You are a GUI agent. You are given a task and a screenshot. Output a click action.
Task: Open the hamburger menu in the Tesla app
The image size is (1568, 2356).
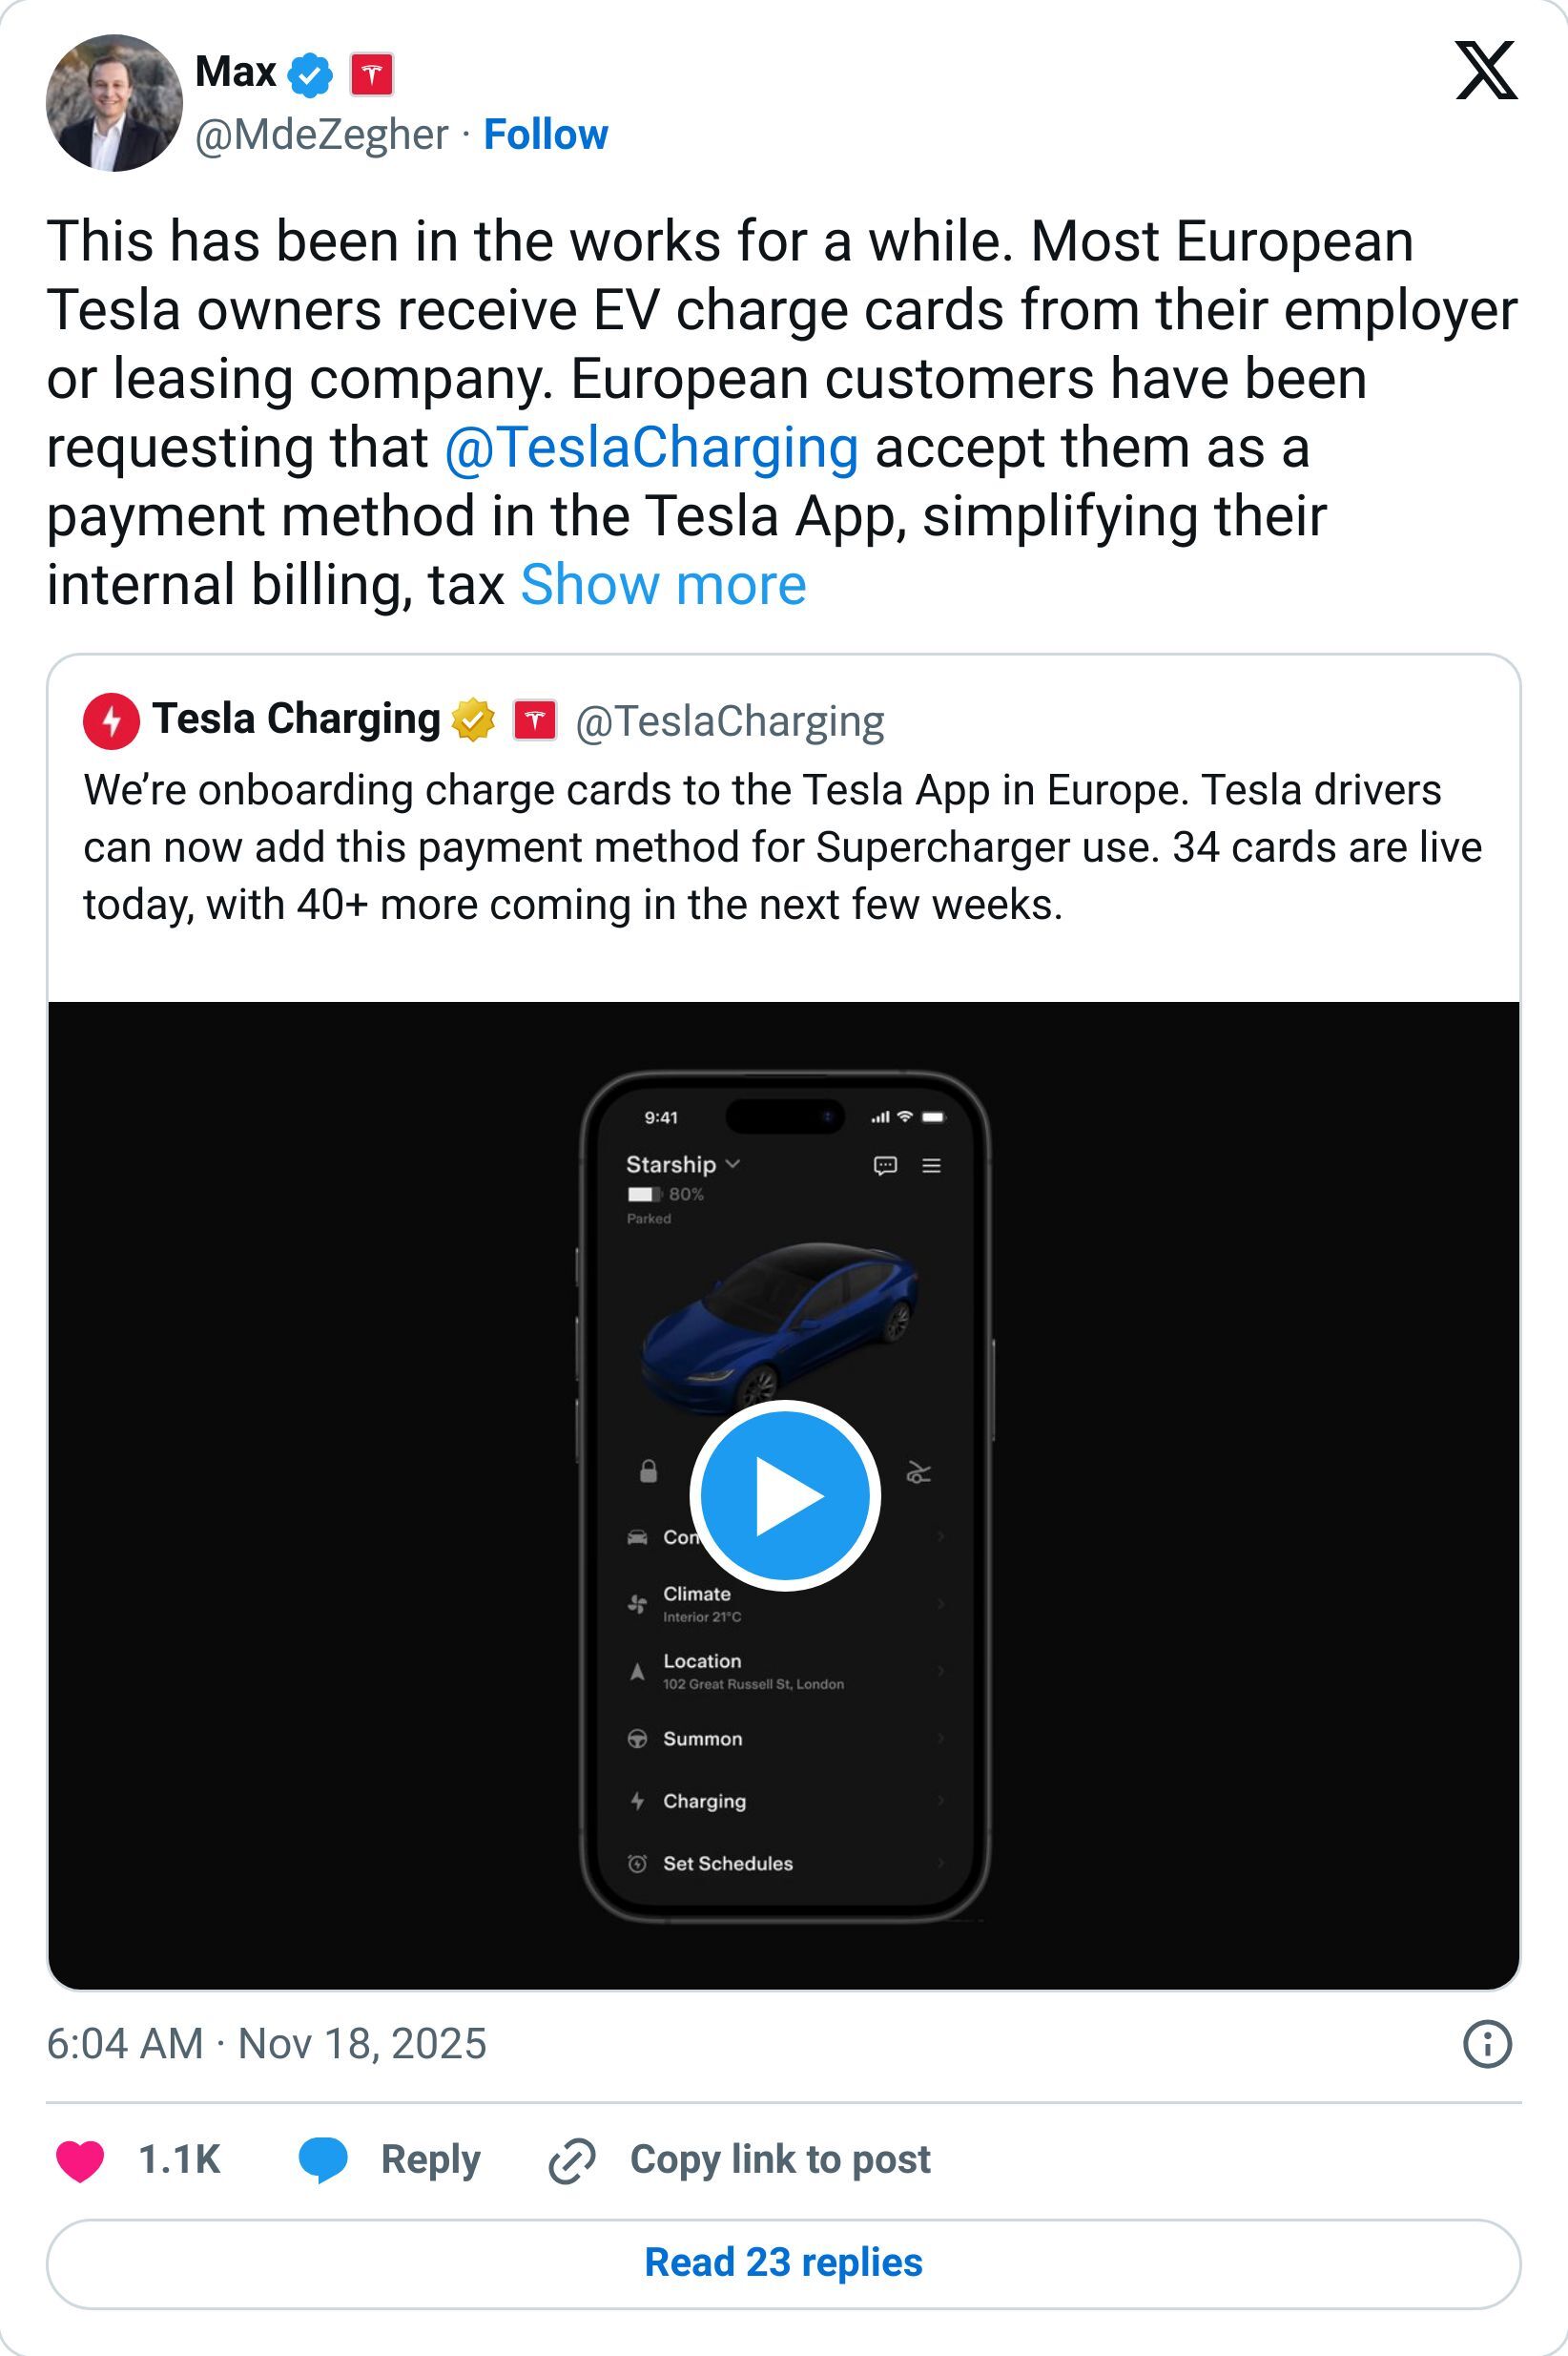coord(932,1166)
